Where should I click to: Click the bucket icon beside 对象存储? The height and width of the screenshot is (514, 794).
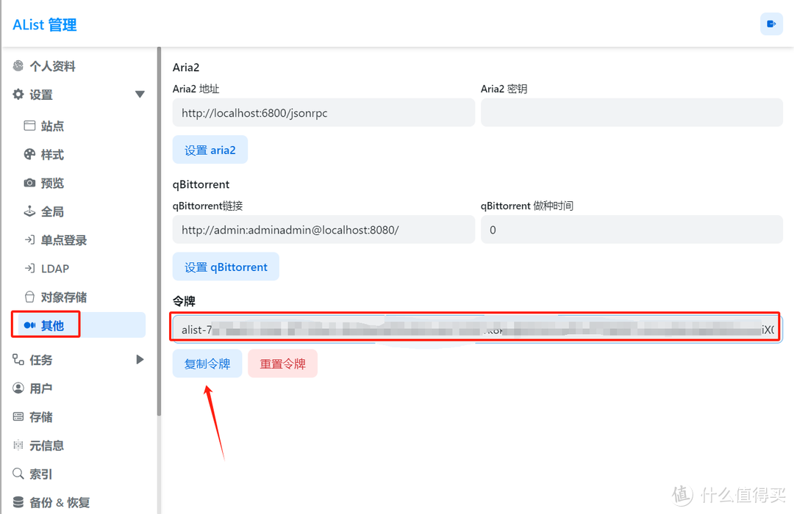[30, 297]
